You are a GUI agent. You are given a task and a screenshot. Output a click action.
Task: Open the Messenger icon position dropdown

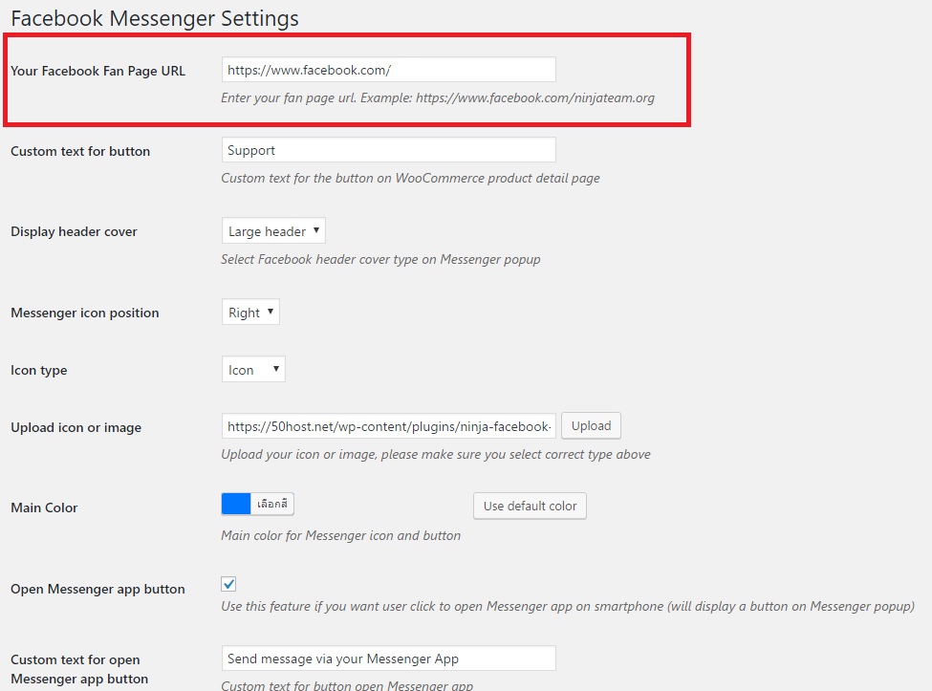tap(250, 312)
